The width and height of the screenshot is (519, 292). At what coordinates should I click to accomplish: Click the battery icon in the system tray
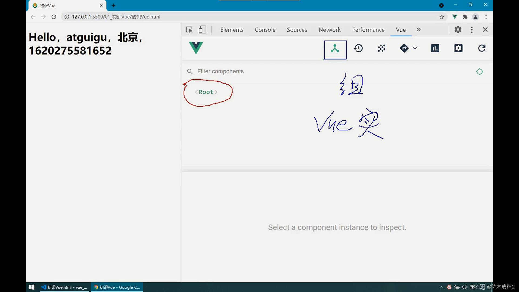[x=457, y=287]
